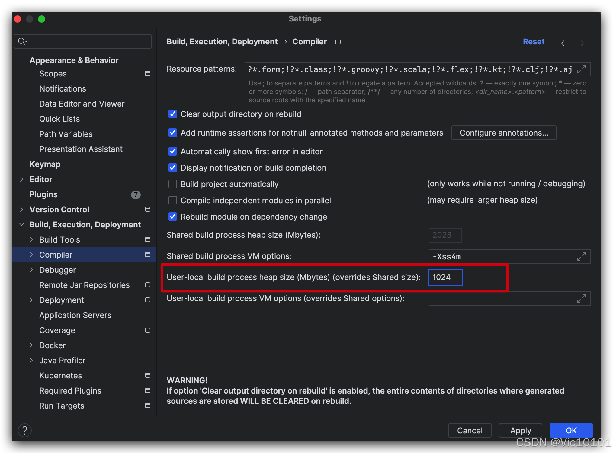The image size is (613, 453).
Task: Click the Reset link
Action: [x=533, y=42]
